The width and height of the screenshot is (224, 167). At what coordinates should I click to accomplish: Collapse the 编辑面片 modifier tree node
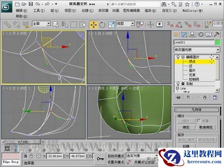click(183, 57)
